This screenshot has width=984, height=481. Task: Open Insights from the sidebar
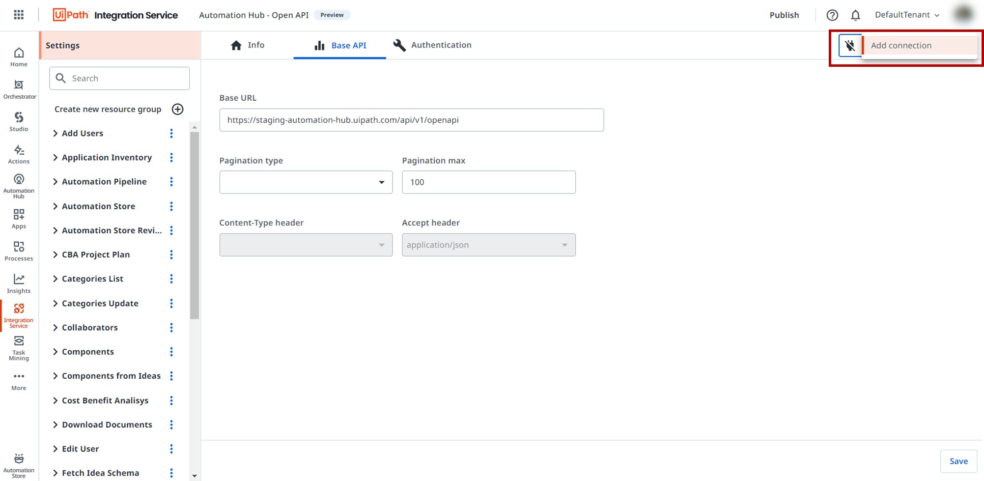click(x=19, y=284)
